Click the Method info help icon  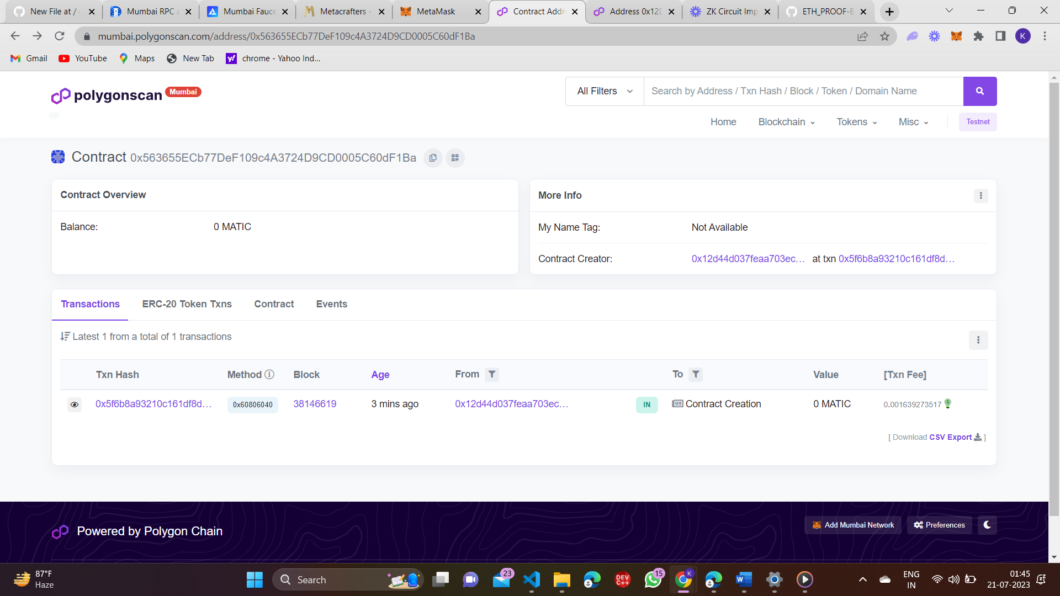click(269, 375)
